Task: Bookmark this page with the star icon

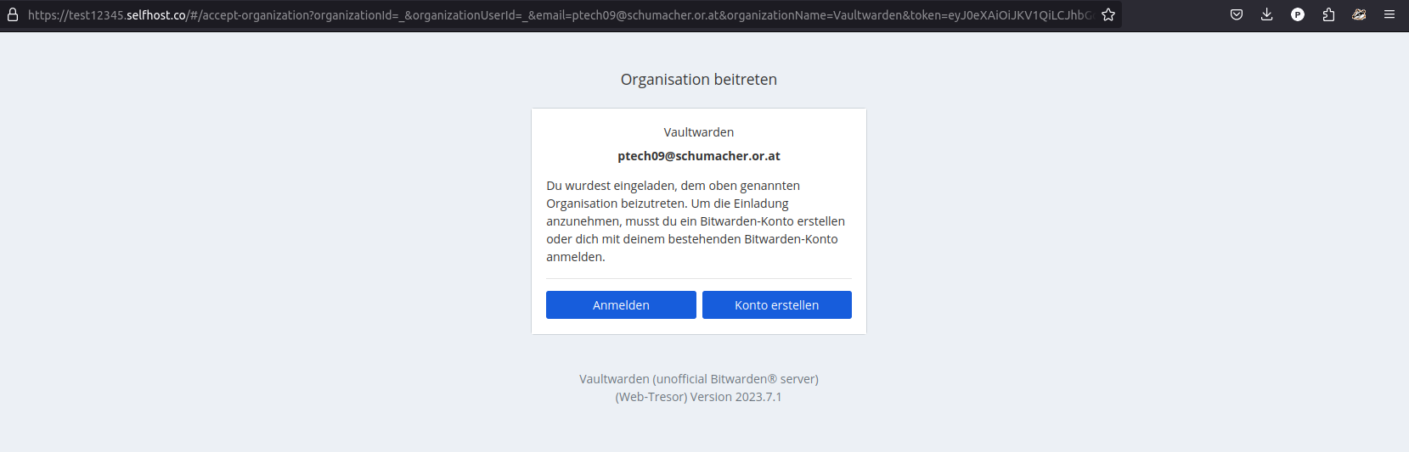Action: tap(1108, 14)
